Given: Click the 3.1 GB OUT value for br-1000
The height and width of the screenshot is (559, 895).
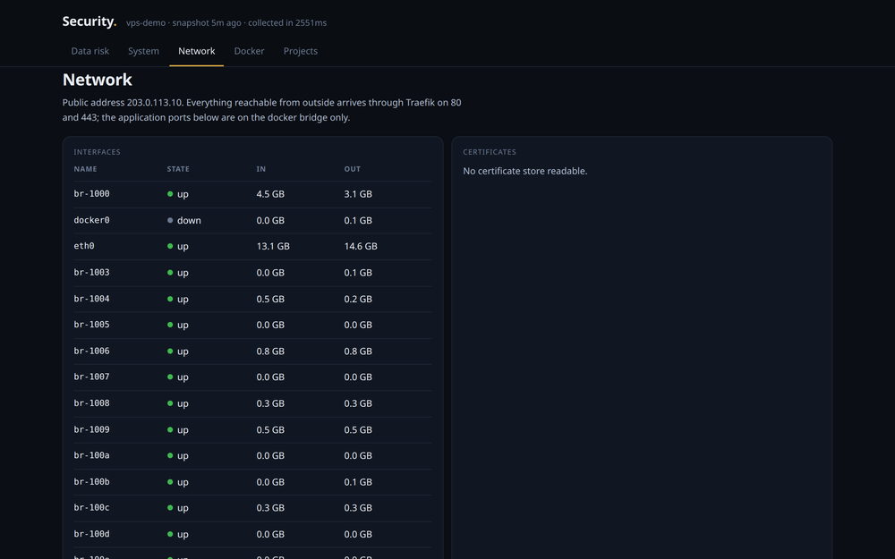Looking at the screenshot, I should [358, 194].
